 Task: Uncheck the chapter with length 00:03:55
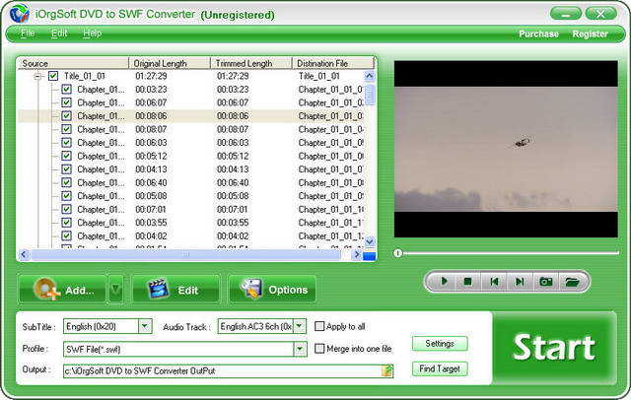click(66, 223)
